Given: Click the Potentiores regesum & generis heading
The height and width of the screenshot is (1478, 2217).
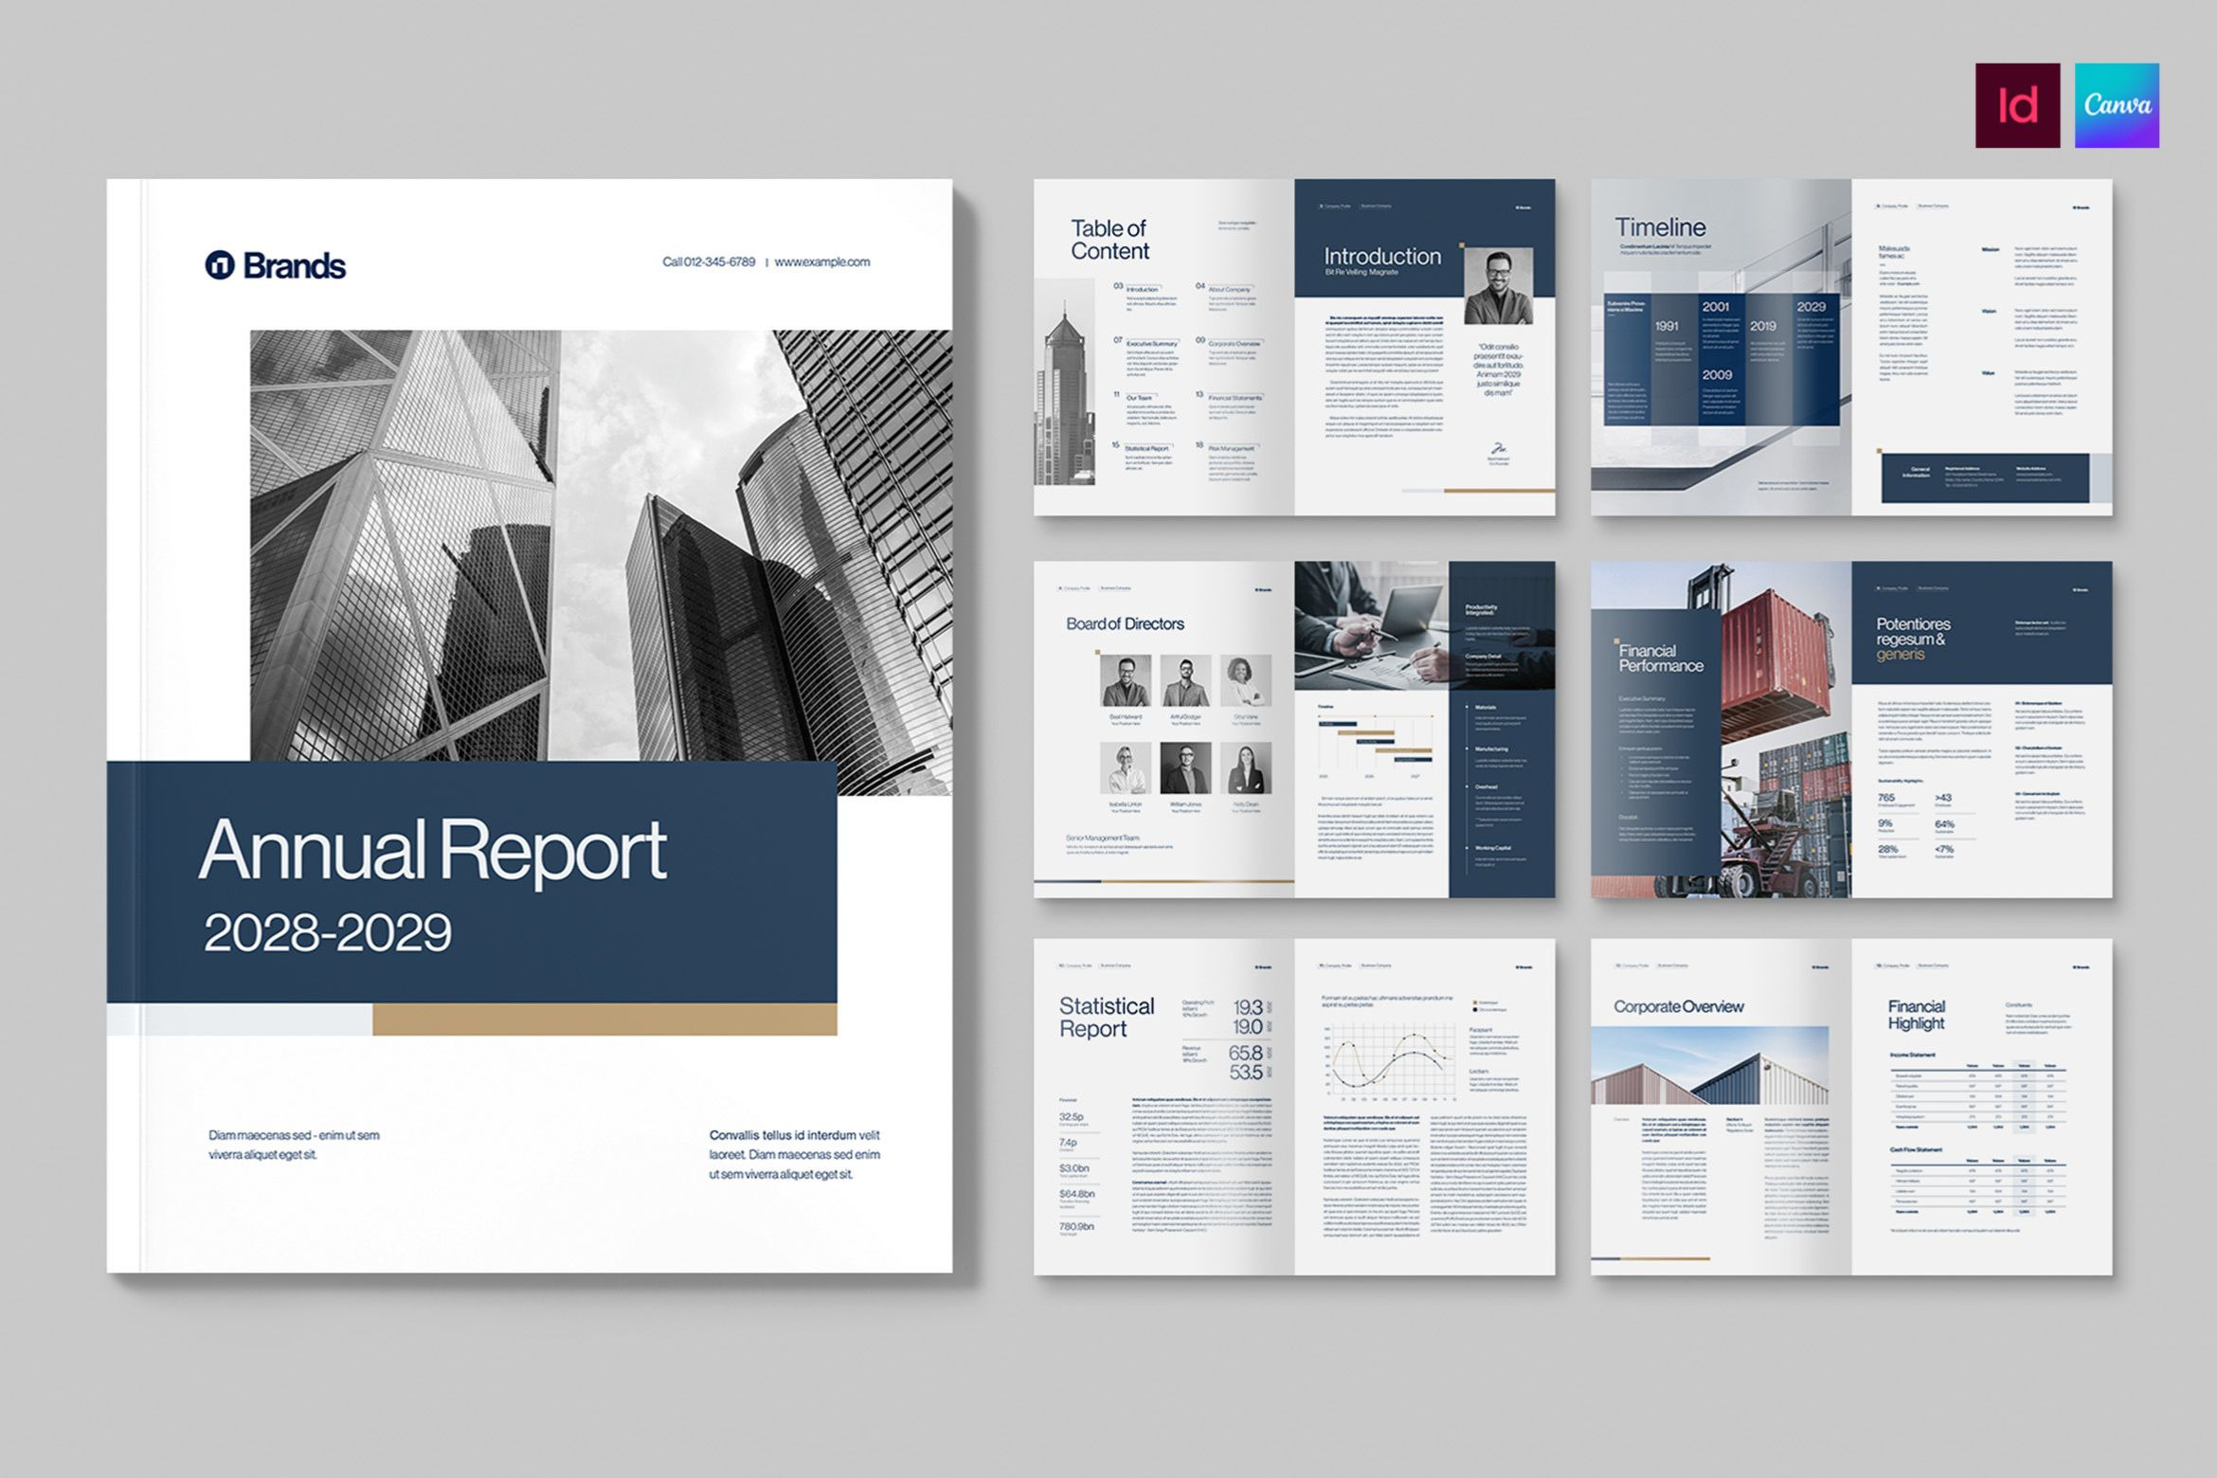Looking at the screenshot, I should [x=1913, y=639].
